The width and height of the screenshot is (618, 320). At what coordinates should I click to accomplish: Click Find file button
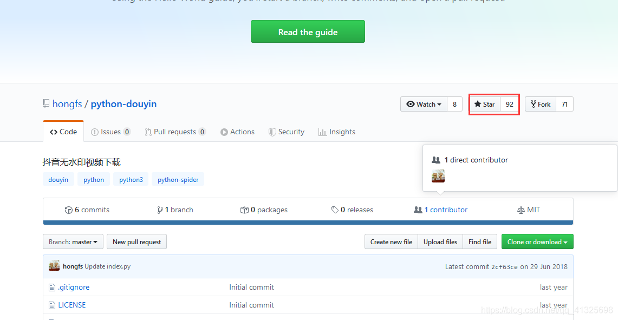click(x=480, y=241)
